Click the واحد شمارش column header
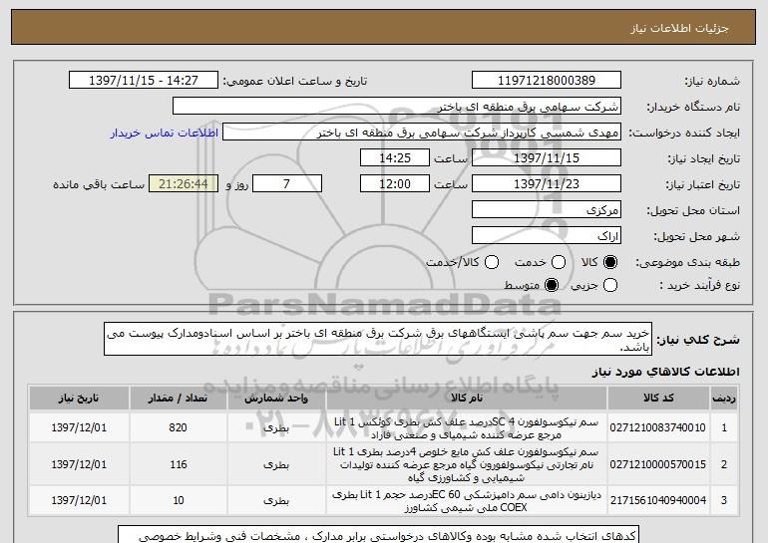 point(276,399)
